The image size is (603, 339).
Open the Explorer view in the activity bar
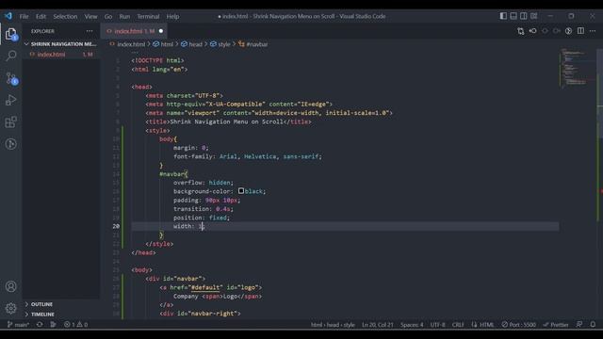click(x=11, y=34)
